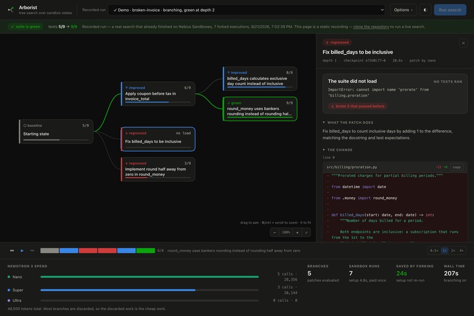Play the recorded search replay
Screen dimensions: 474x316
pyautogui.click(x=22, y=250)
